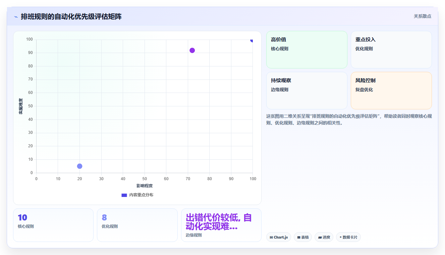This screenshot has height=255, width=445.
Task: Click the 数据卡片 tag chip
Action: (x=348, y=237)
